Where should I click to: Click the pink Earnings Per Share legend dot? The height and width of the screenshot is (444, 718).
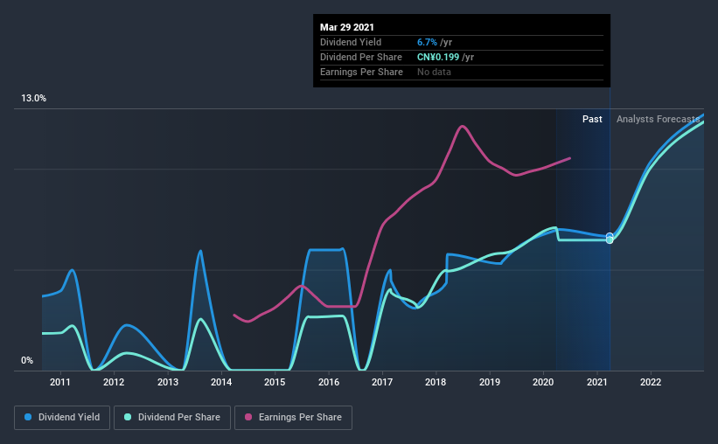(x=248, y=417)
